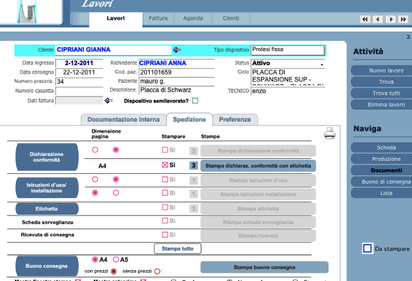
Task: Toggle the Da stampare checkbox
Action: coord(367,248)
